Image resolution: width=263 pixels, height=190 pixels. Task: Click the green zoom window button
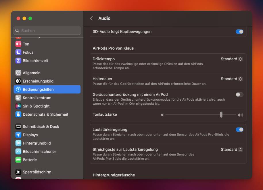(x=30, y=18)
